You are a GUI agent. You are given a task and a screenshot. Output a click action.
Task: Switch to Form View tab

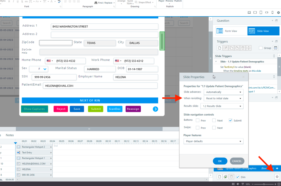231,31
